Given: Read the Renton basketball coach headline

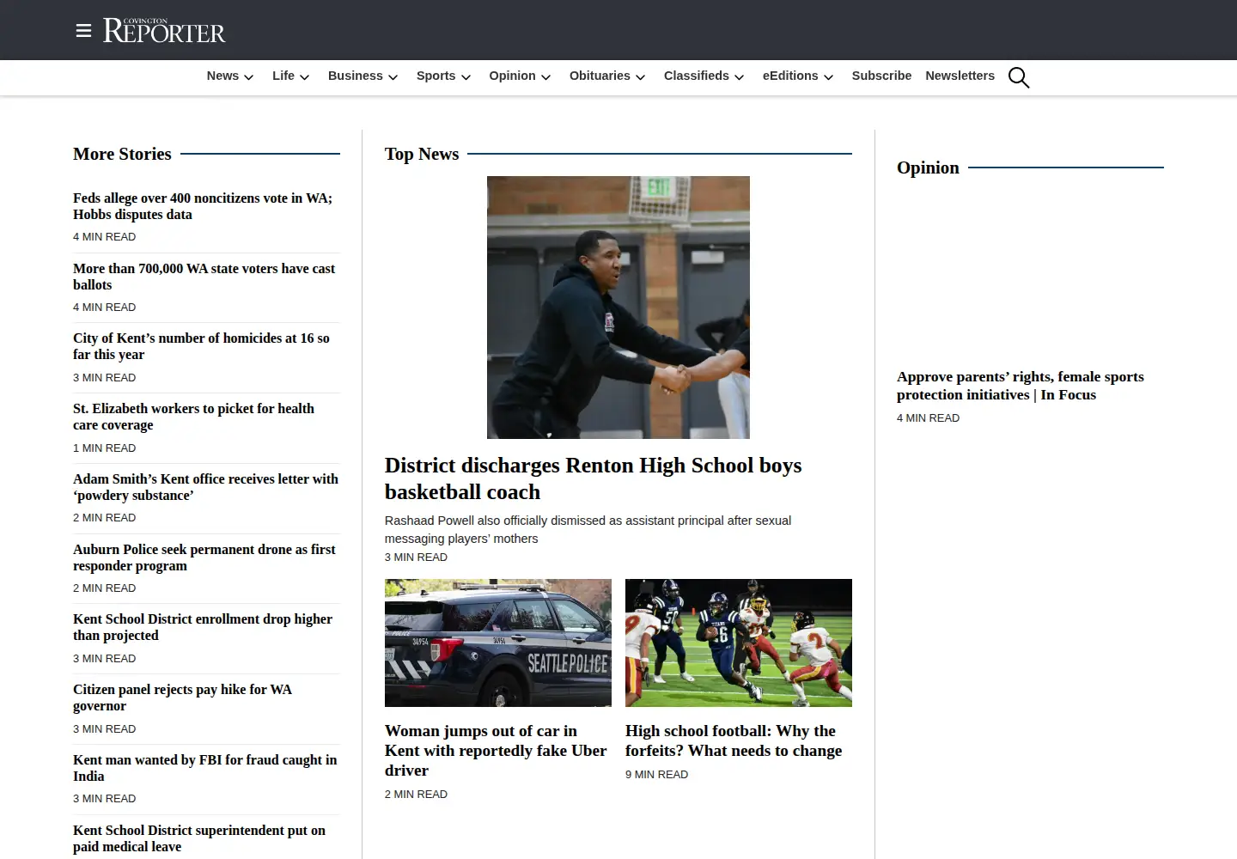Looking at the screenshot, I should pyautogui.click(x=593, y=478).
